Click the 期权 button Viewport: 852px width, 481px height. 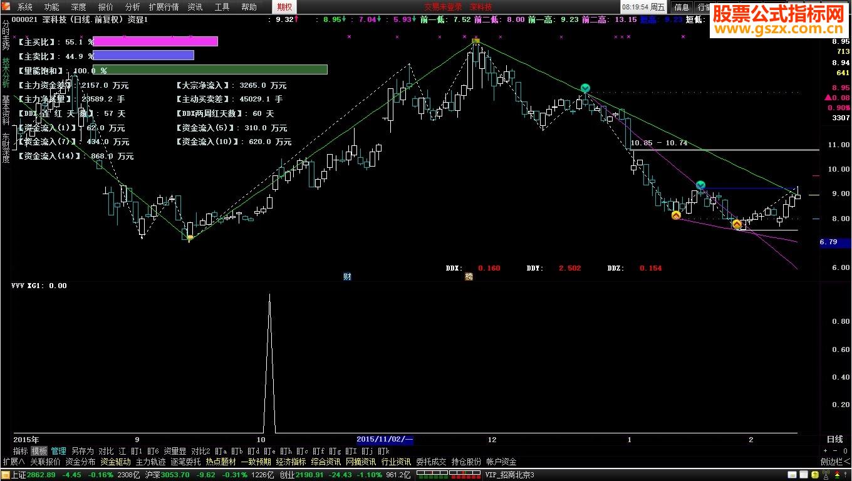coord(284,7)
